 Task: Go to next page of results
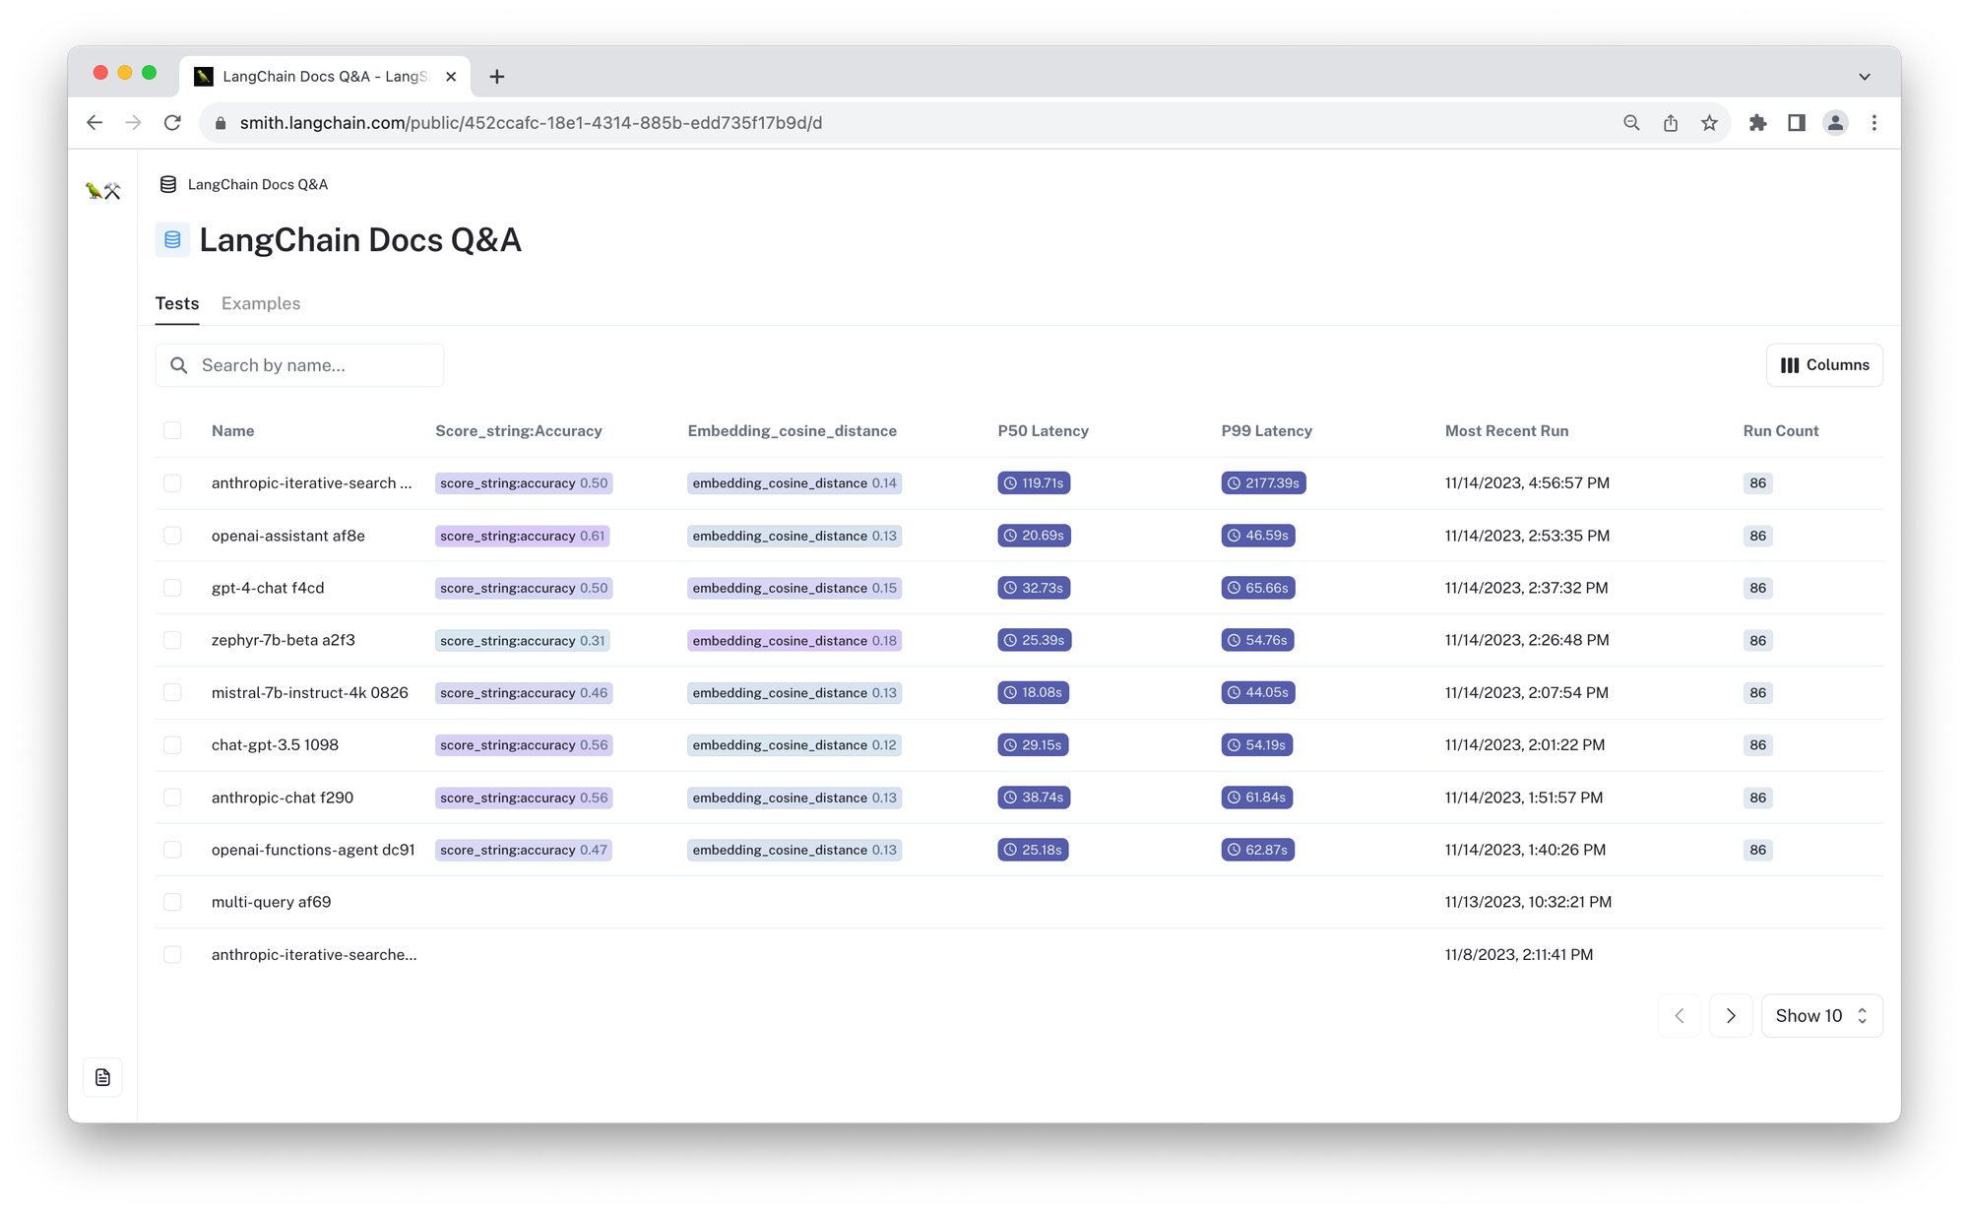pos(1731,1015)
